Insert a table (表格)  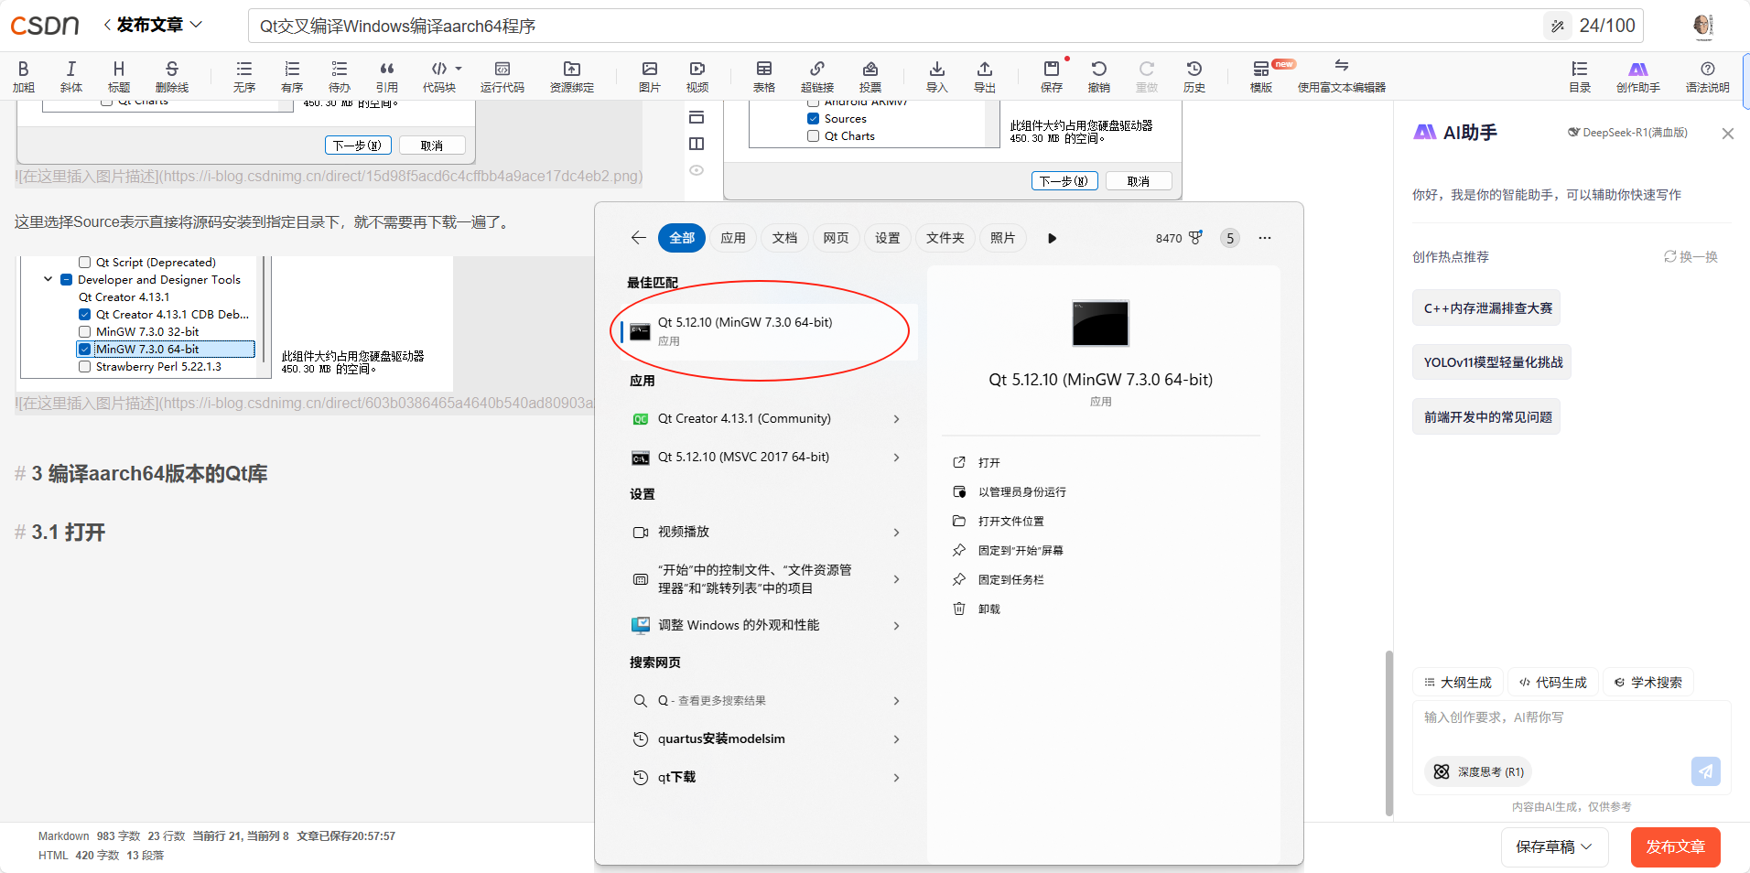coord(764,76)
